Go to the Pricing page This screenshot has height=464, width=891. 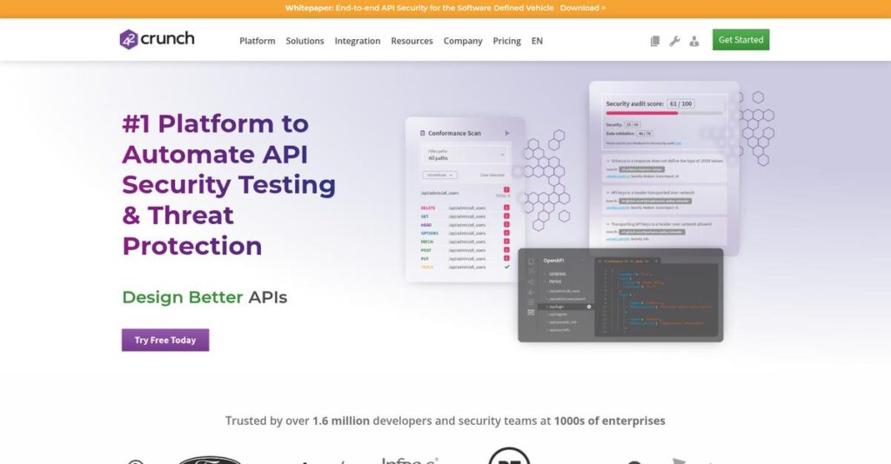coord(507,41)
